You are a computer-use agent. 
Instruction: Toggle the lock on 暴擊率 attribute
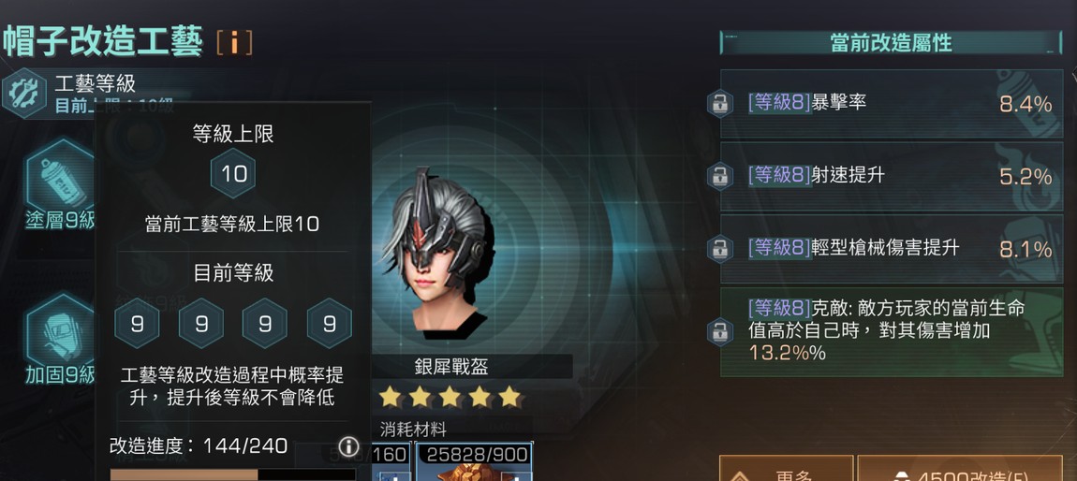pyautogui.click(x=720, y=104)
